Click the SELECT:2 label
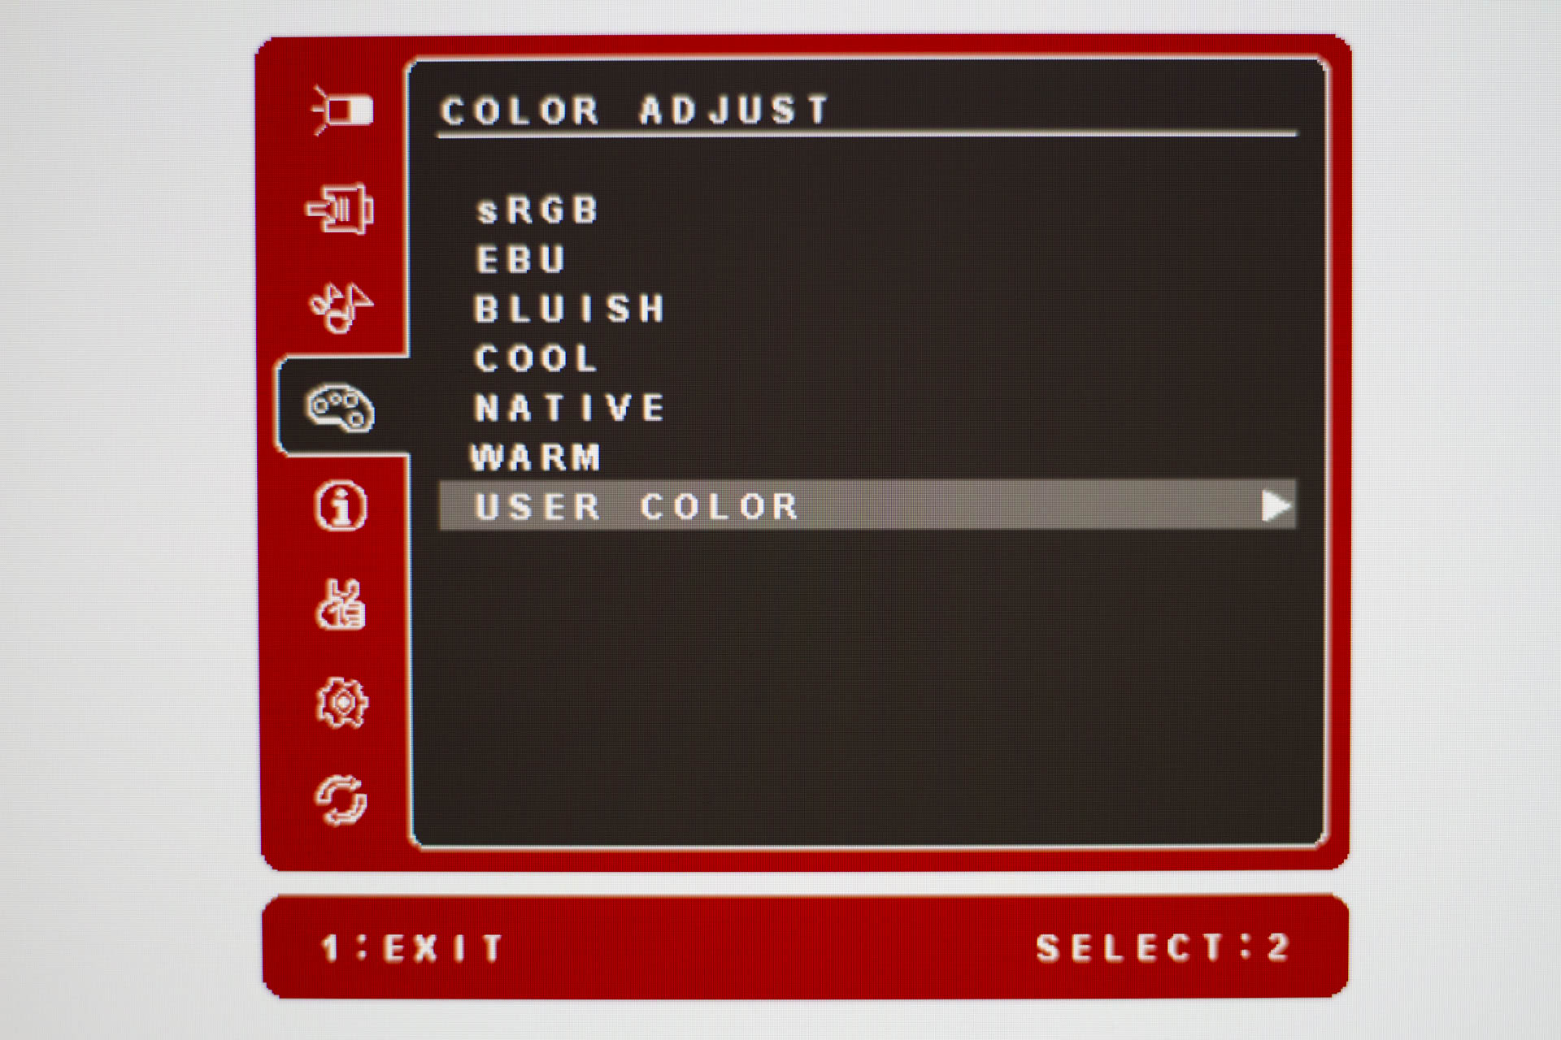 [x=1163, y=947]
